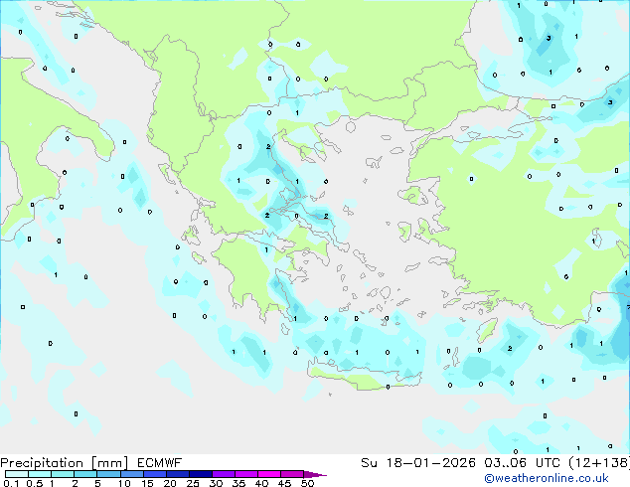
Task: Select the 5–10 mm legend color swatch
Action: [108, 474]
